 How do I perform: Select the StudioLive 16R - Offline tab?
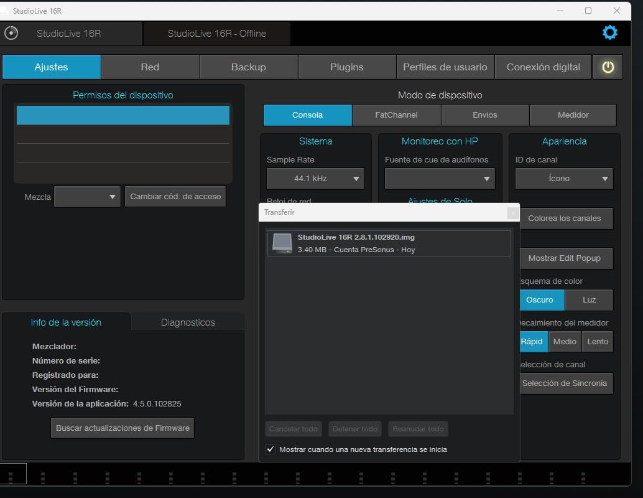217,34
